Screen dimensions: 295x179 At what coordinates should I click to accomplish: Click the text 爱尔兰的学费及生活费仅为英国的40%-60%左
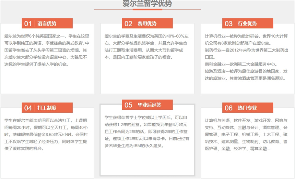click(x=146, y=36)
